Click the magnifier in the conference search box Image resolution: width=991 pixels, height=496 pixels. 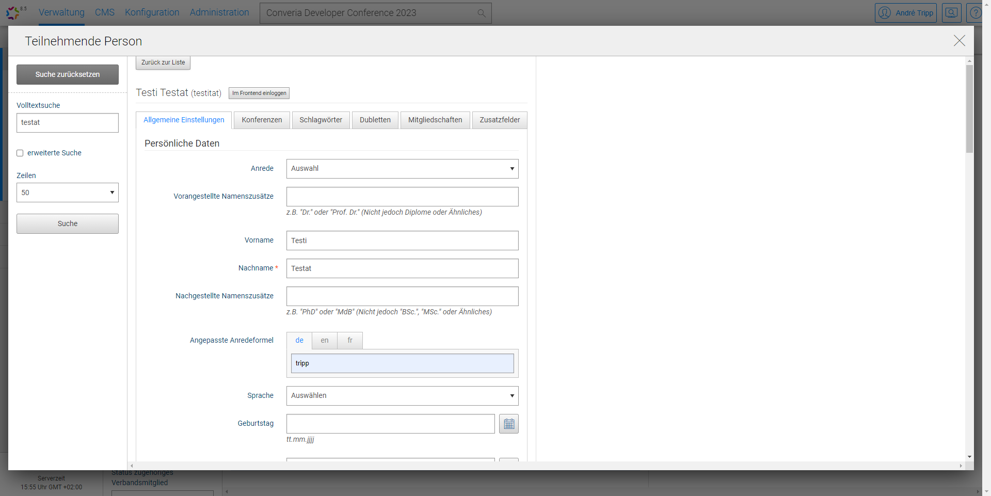point(481,13)
